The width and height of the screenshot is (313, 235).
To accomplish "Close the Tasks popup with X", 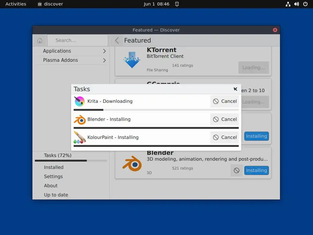I will pos(235,89).
